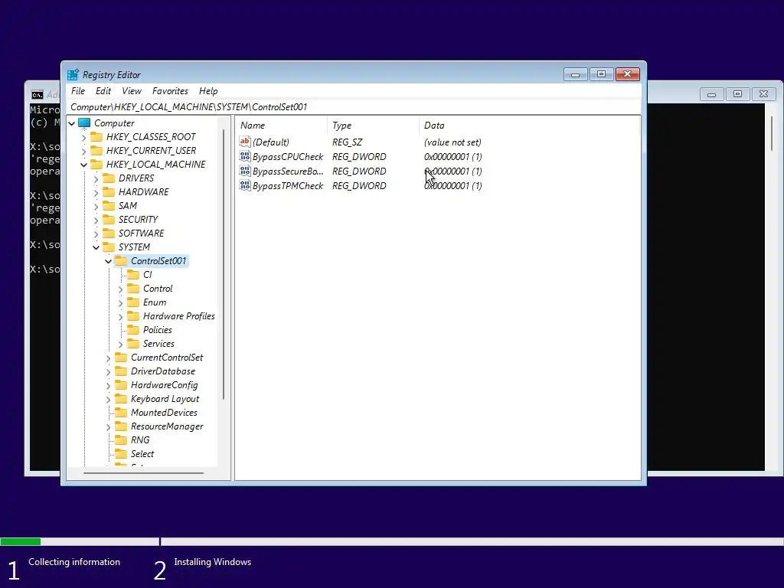This screenshot has width=784, height=588.
Task: Click the tree pane vertical scrollbar
Action: pyautogui.click(x=224, y=265)
